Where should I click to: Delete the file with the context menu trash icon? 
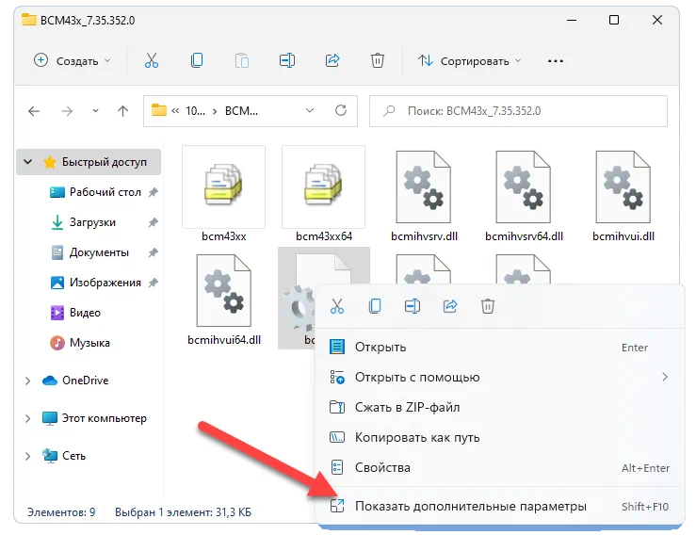(x=487, y=306)
